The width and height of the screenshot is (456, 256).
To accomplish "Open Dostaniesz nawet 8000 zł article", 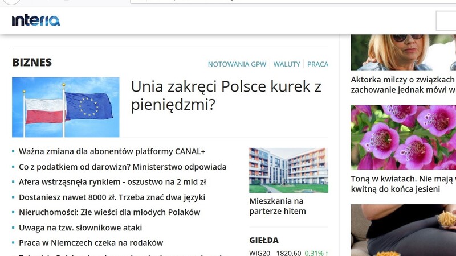I will (112, 197).
